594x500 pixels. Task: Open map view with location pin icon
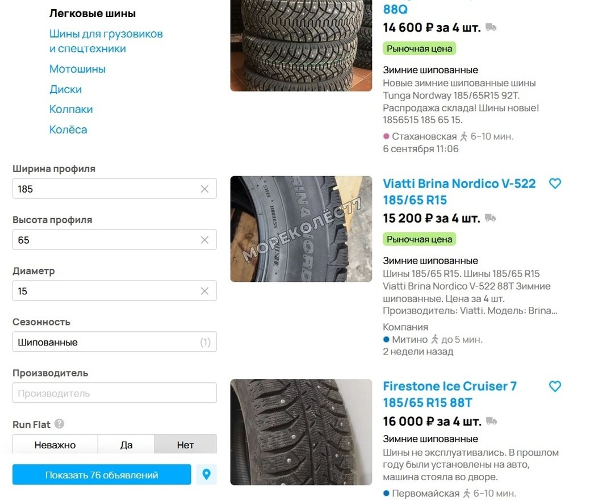[207, 474]
